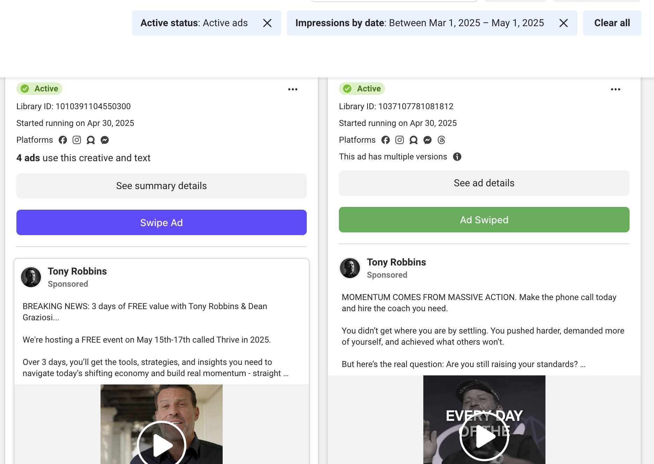Open See summary details for the left ad
The image size is (654, 464).
(162, 186)
